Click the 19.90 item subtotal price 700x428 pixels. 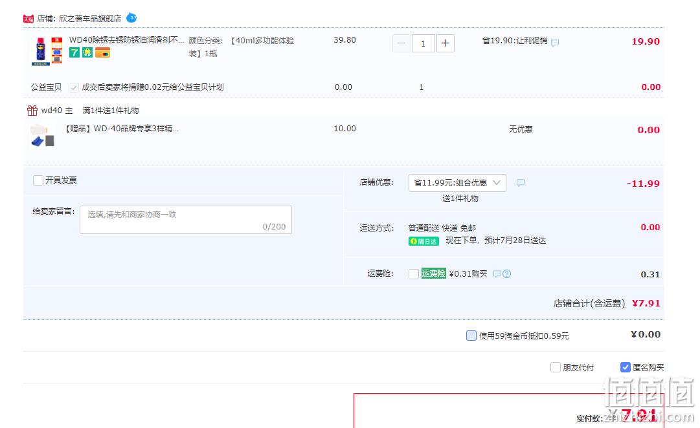pyautogui.click(x=646, y=41)
